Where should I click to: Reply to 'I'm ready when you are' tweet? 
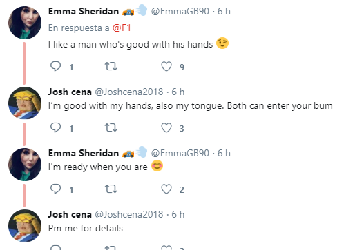coord(55,189)
